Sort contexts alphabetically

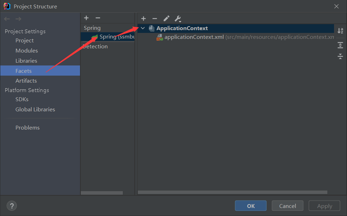[340, 31]
